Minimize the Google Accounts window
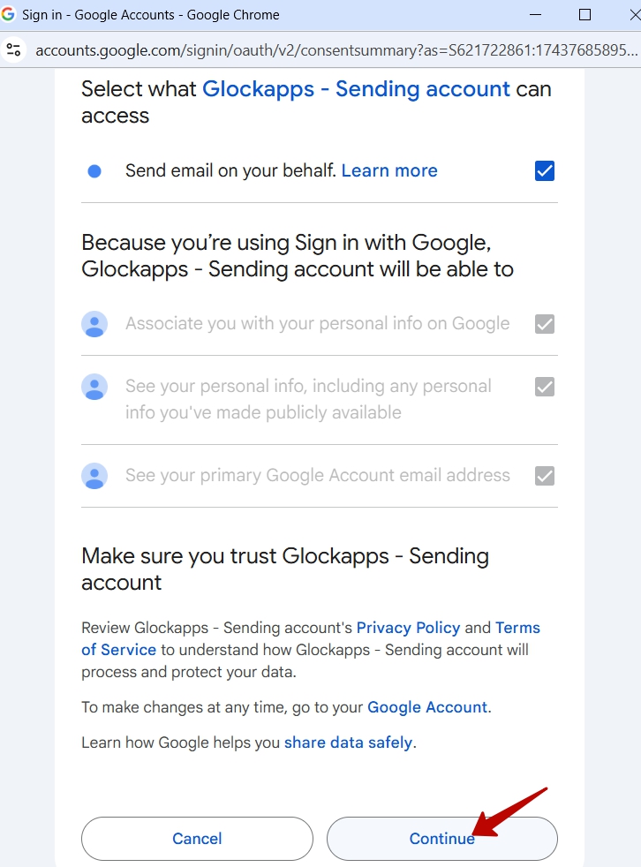The image size is (641, 867). pos(535,15)
